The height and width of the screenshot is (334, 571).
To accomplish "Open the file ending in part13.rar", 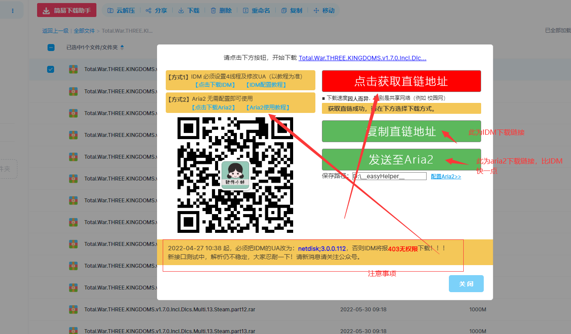I will 170,331.
